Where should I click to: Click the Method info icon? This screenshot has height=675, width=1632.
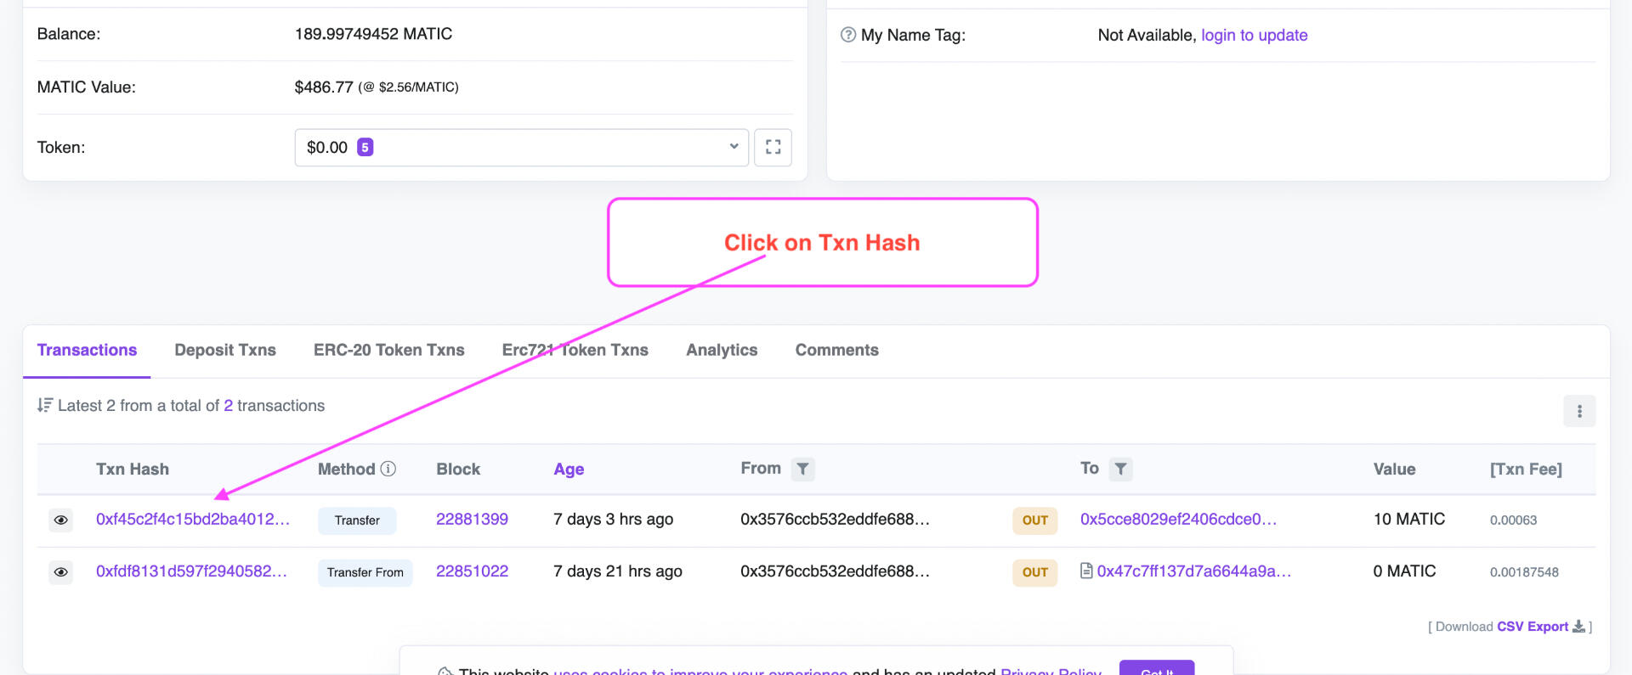[388, 469]
